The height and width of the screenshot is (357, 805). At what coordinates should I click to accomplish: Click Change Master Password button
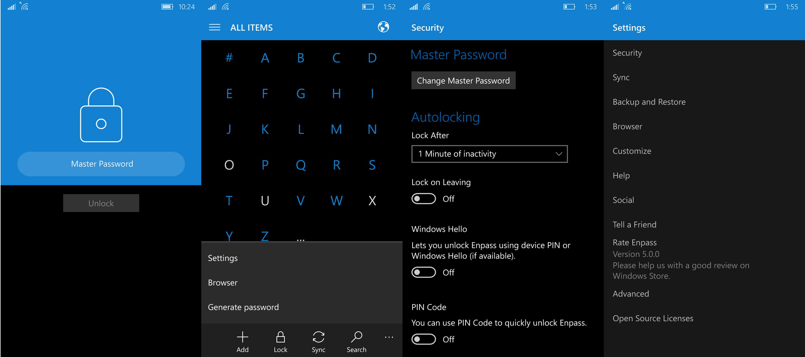point(463,80)
